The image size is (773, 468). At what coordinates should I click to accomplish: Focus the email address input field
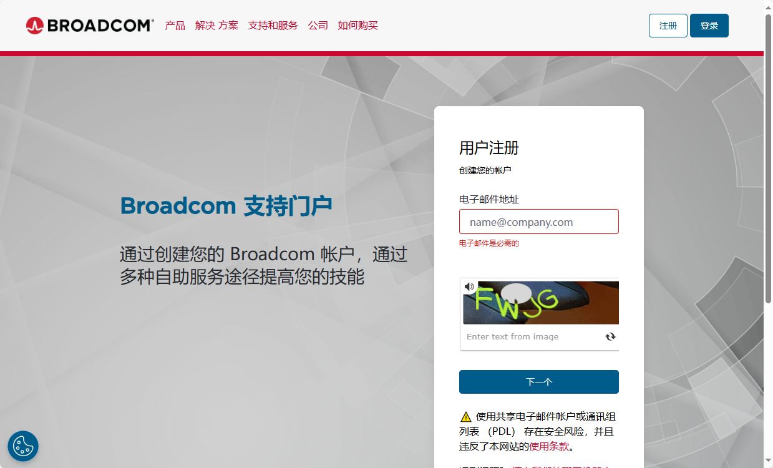pos(539,222)
